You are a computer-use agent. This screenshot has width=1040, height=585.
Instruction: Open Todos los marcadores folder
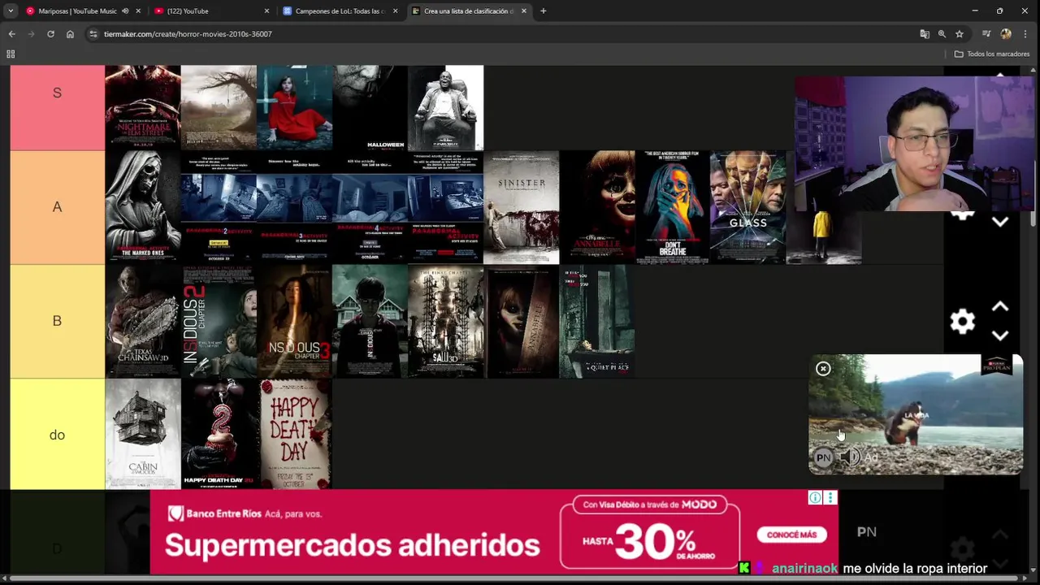point(992,54)
